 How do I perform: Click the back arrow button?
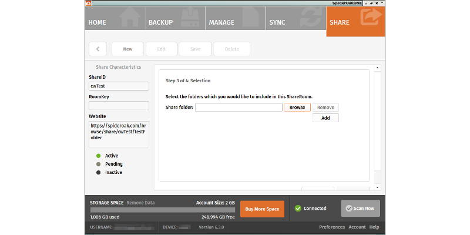[98, 49]
